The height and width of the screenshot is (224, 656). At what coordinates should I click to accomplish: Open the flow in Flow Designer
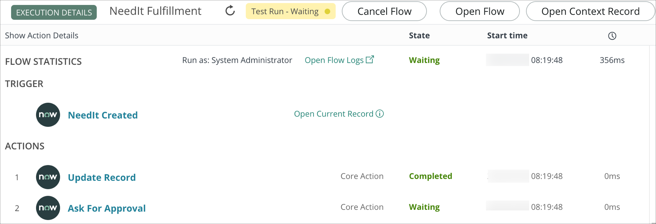[x=479, y=11]
